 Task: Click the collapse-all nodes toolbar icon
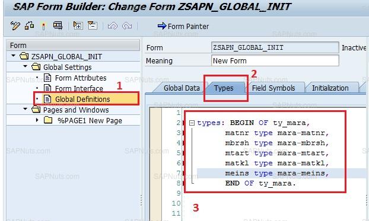click(x=93, y=25)
